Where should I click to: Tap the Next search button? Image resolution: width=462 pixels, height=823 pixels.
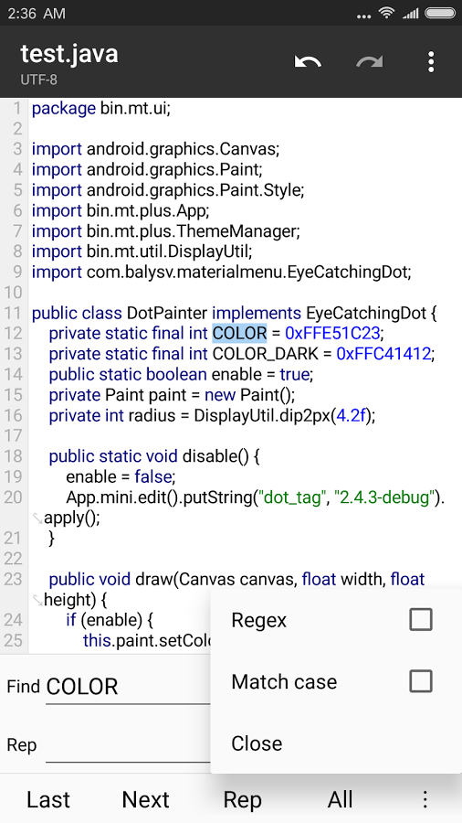(x=145, y=800)
